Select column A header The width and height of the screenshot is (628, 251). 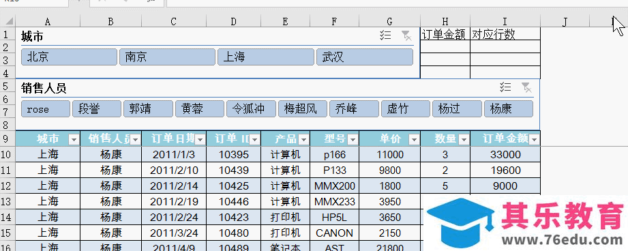48,21
